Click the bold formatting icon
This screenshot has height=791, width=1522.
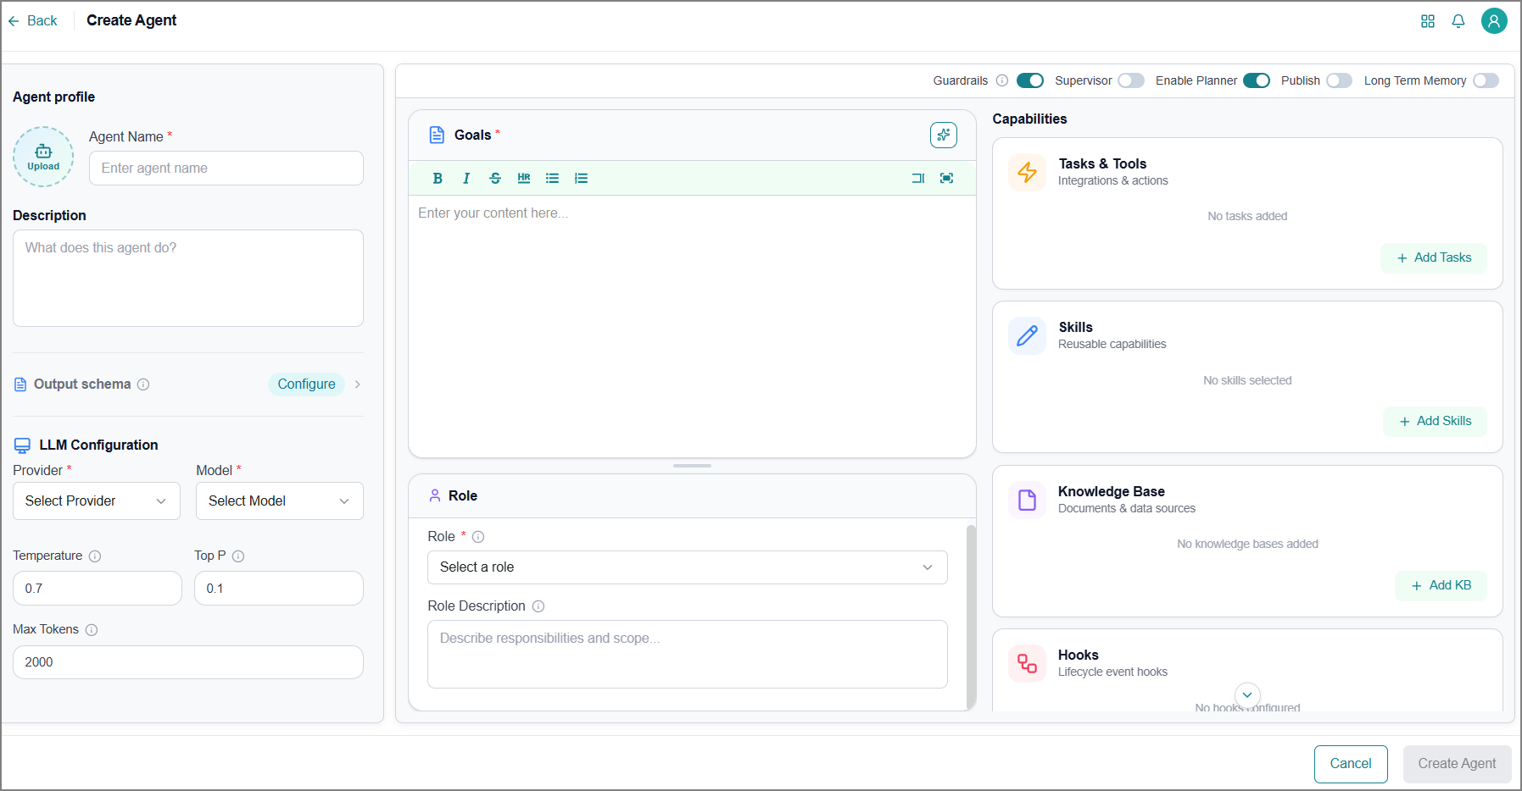[438, 178]
